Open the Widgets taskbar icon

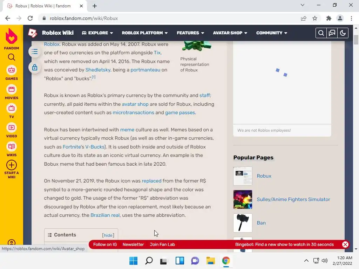coord(180,261)
